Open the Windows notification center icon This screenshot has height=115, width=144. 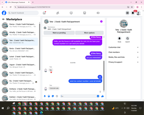140,108
